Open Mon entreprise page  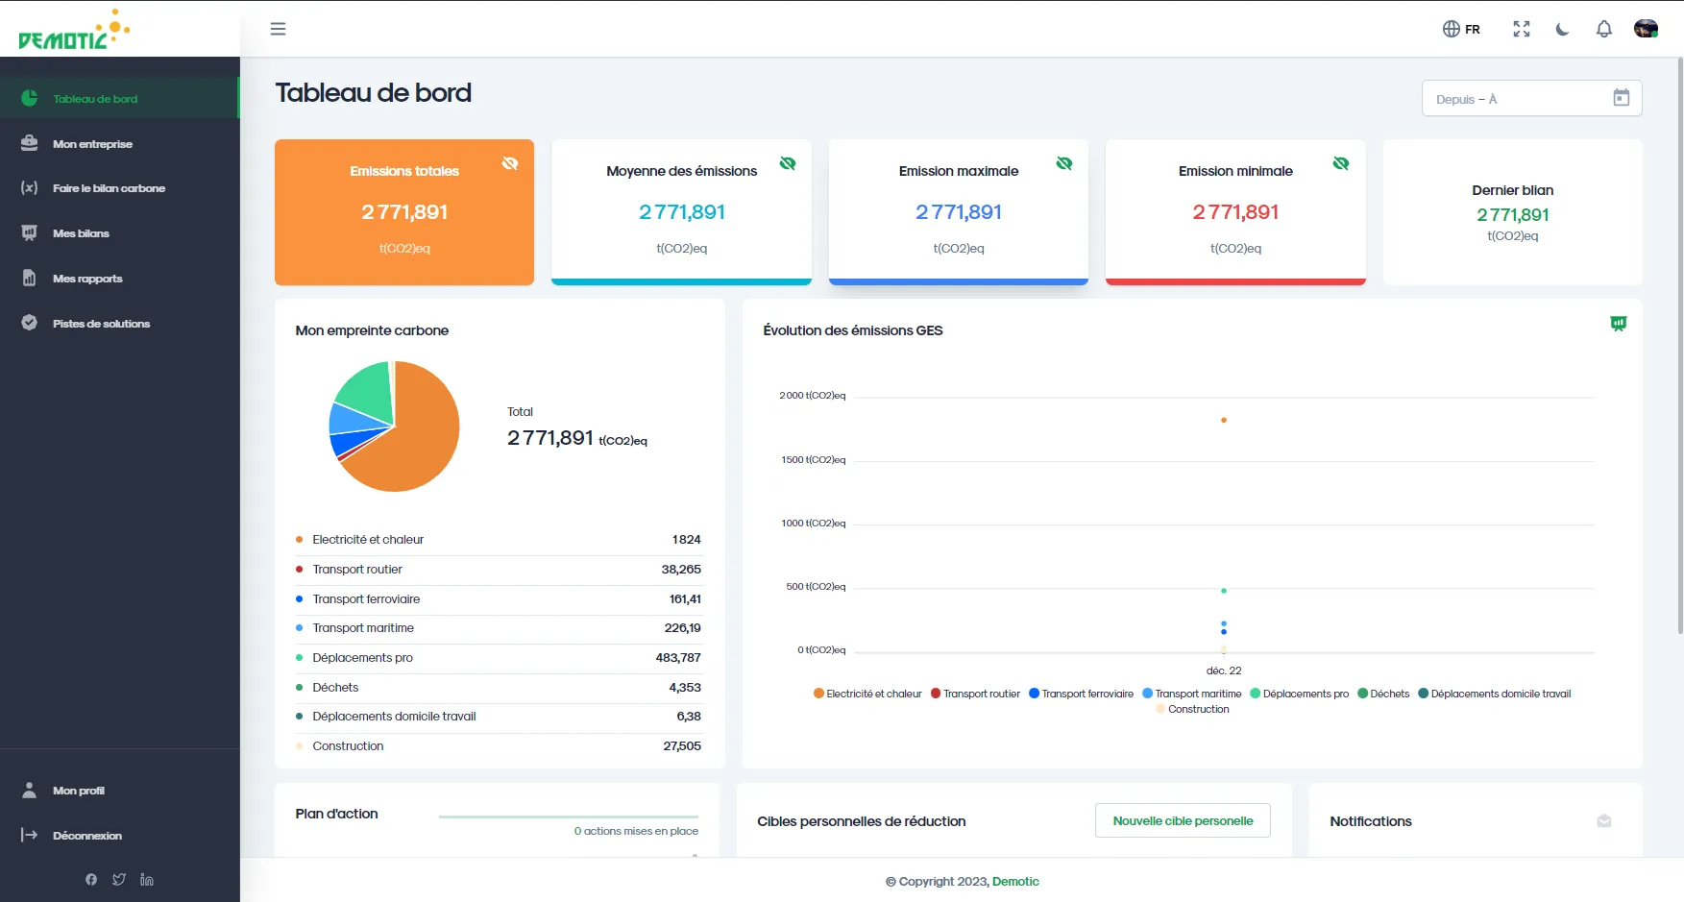click(x=119, y=143)
